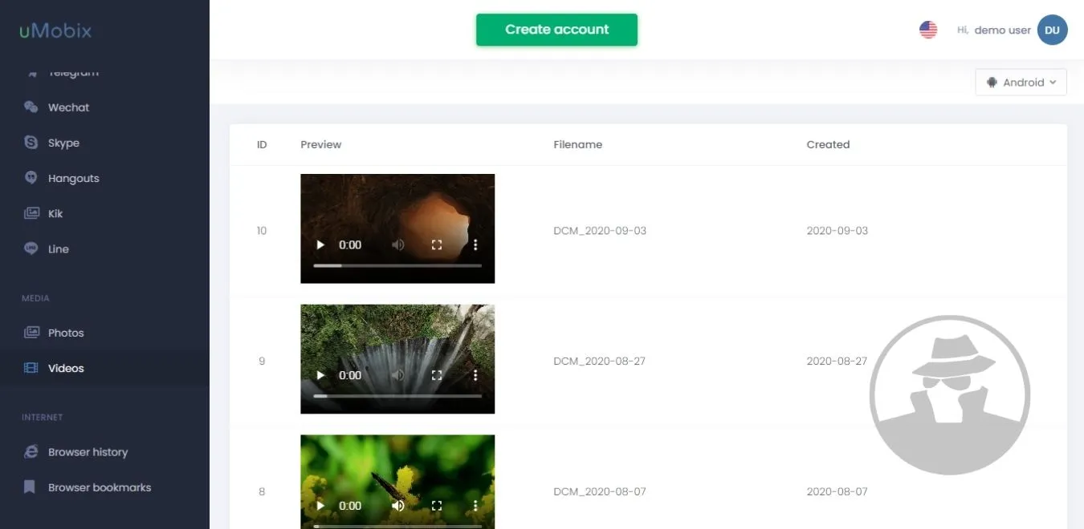
Task: Play the DCM_2020-09-03 video
Action: [320, 245]
